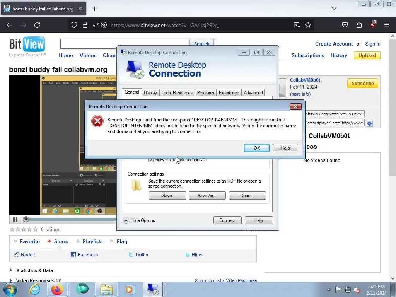
Task: Click the taskbar volume icon
Action: click(357, 290)
